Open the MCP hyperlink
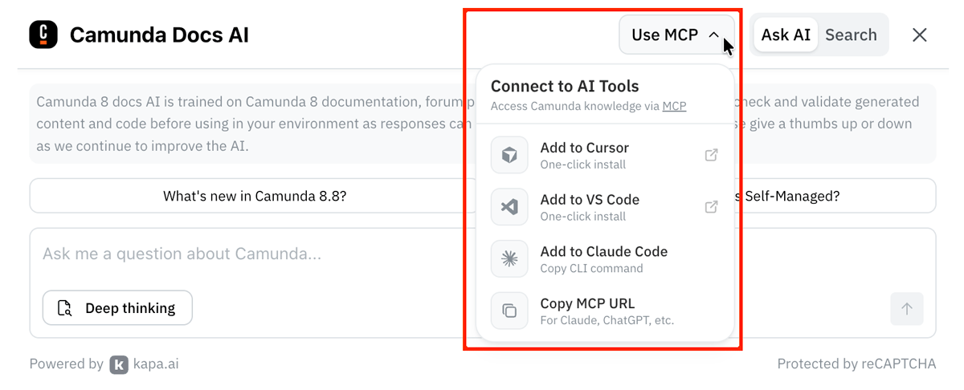 click(x=674, y=106)
